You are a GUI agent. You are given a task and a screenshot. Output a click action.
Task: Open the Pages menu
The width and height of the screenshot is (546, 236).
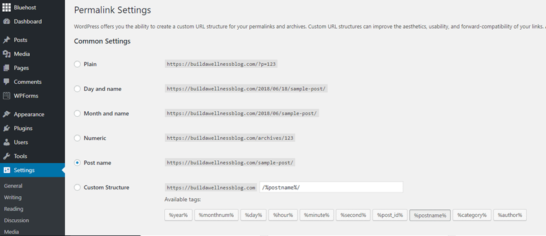(x=21, y=68)
